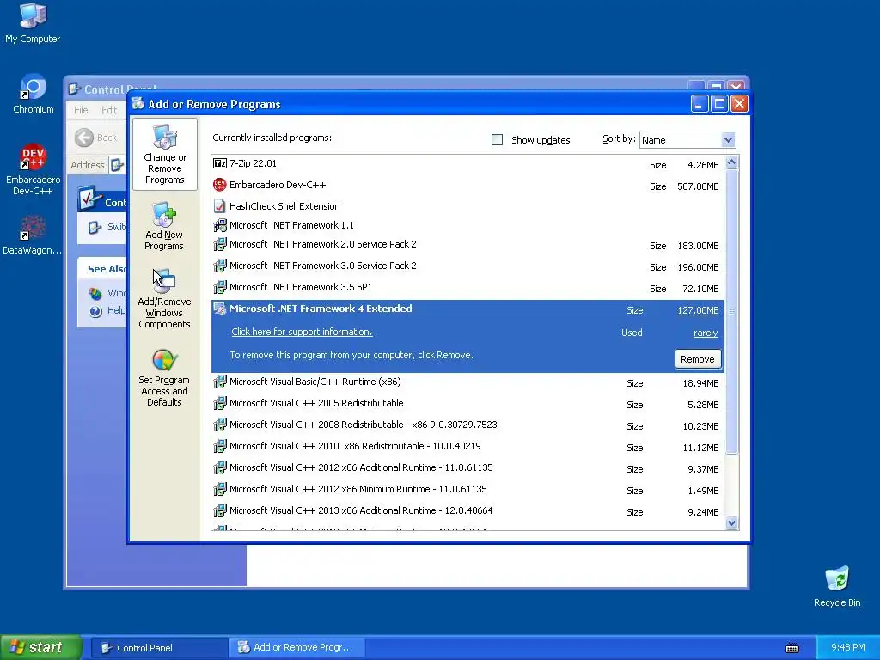Viewport: 880px width, 660px height.
Task: Click scroll down arrow of programs list
Action: point(731,523)
